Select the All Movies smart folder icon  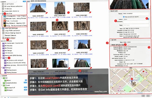pyautogui.click(x=4, y=46)
